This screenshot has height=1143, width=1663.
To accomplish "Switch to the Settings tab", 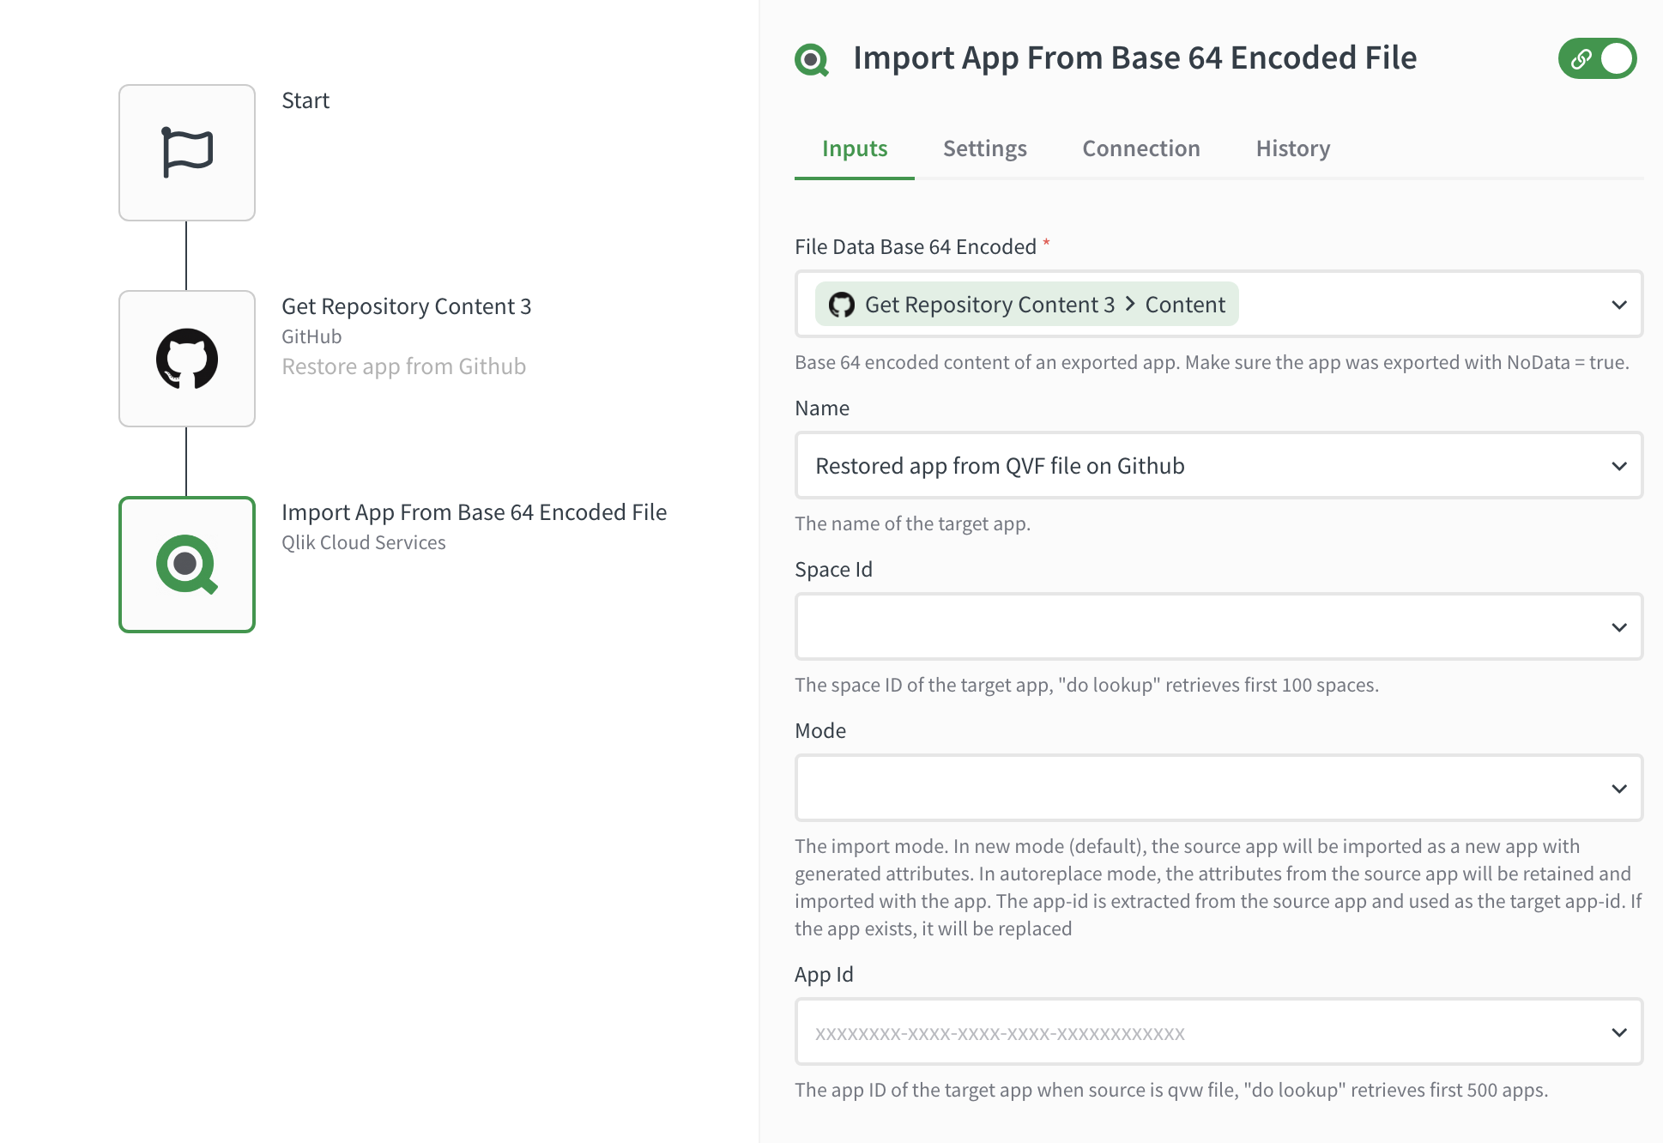I will tap(984, 148).
